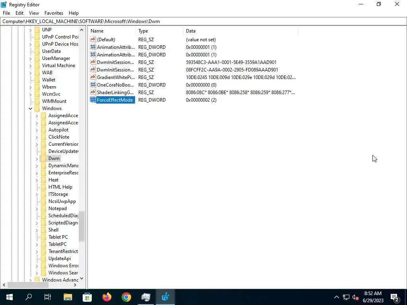407x305 pixels.
Task: Click the Shell key folder icon
Action: tap(44, 230)
